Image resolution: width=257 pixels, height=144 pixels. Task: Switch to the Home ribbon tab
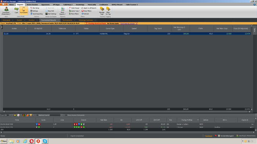11,4
